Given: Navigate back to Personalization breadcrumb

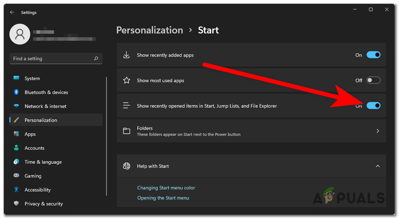Looking at the screenshot, I should point(150,30).
